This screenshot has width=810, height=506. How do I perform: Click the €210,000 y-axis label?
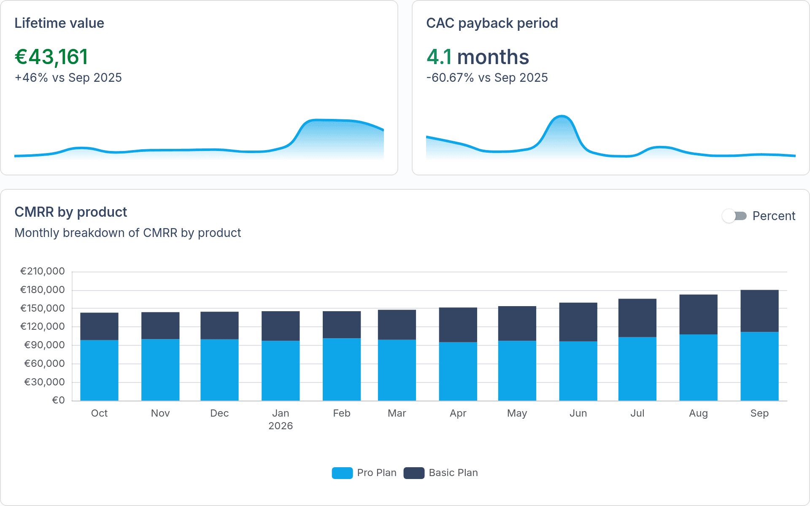tap(43, 271)
